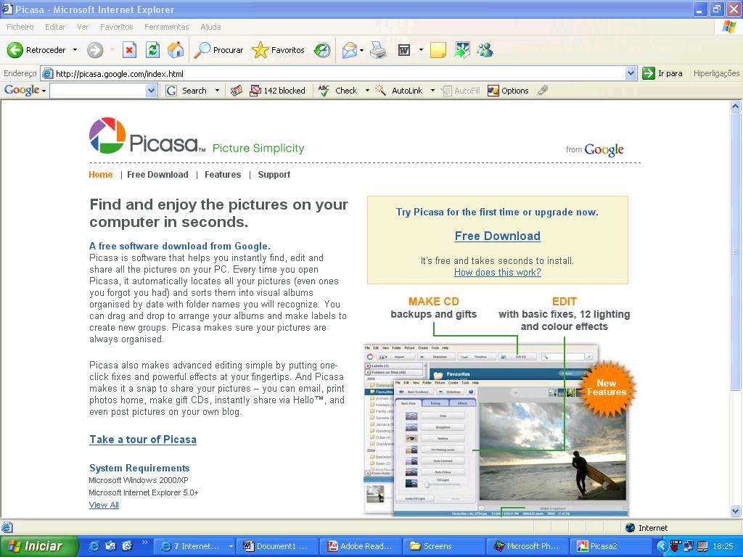Click the Forward arrow button
Screen dimensions: 743x557
tap(95, 50)
